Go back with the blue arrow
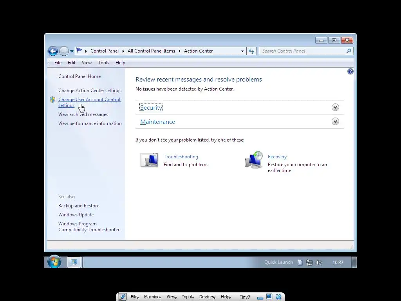The image size is (401, 301). [x=53, y=51]
